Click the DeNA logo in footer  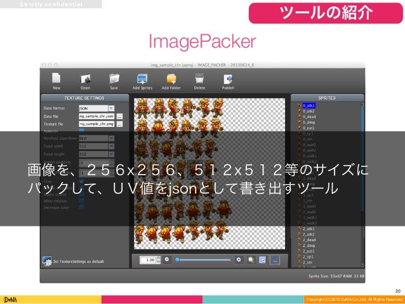(10, 300)
